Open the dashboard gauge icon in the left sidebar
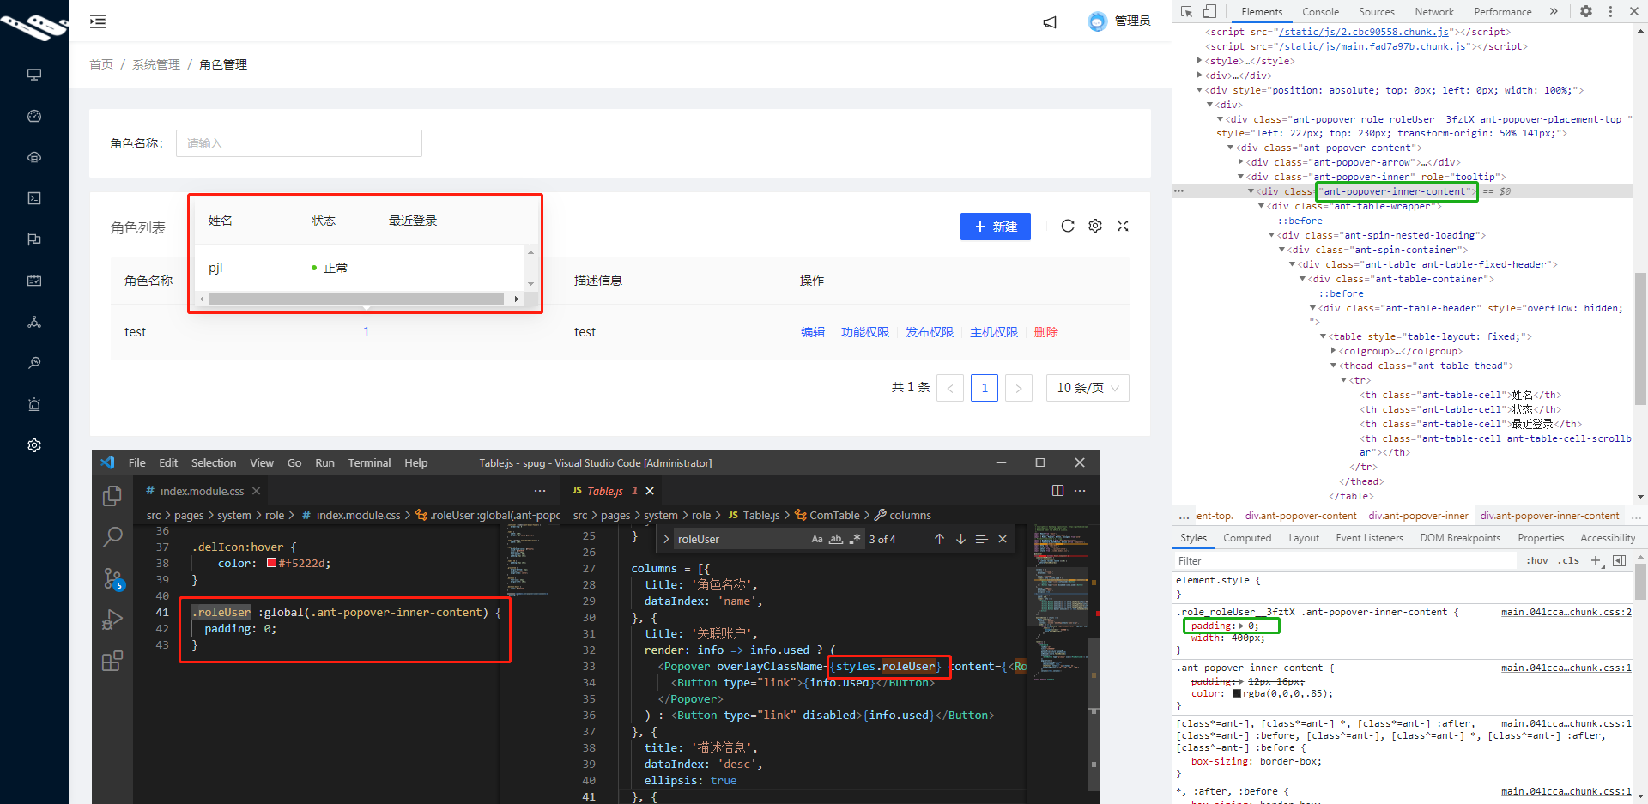 [34, 116]
